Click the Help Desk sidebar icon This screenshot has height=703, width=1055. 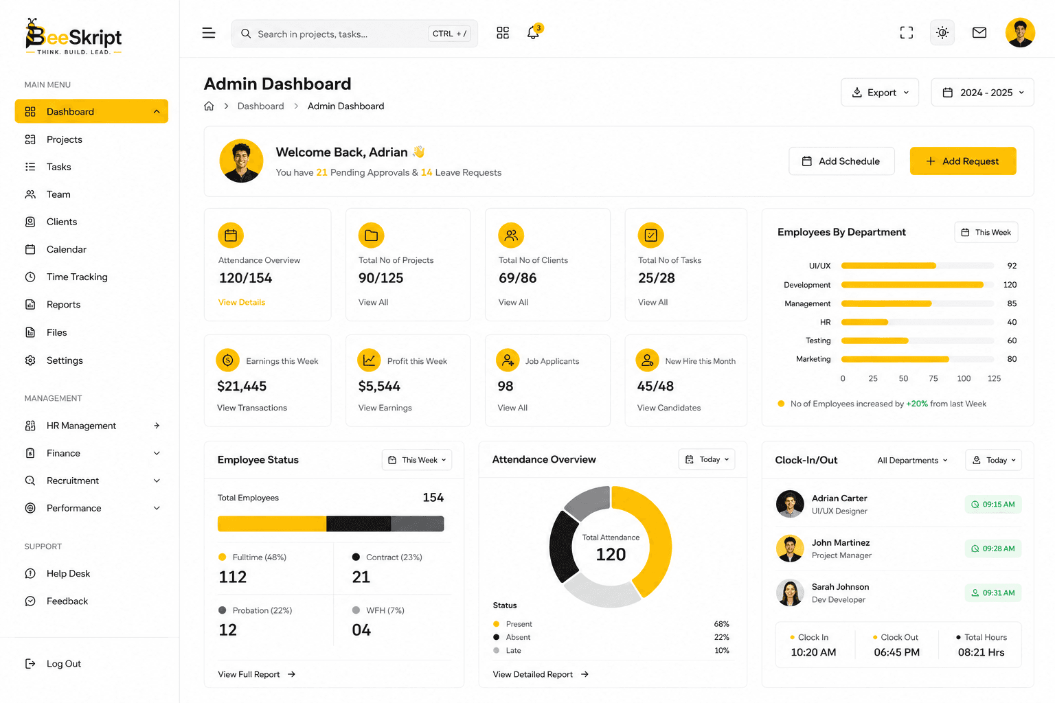[x=30, y=573]
